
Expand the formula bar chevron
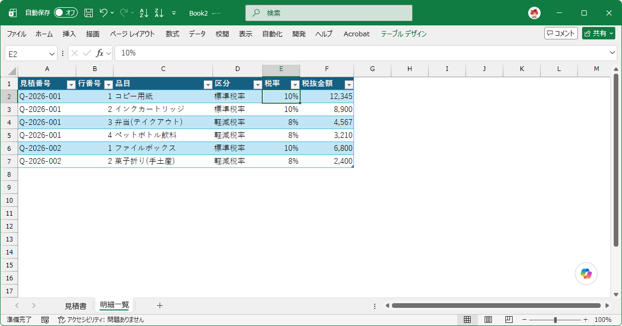pos(613,53)
